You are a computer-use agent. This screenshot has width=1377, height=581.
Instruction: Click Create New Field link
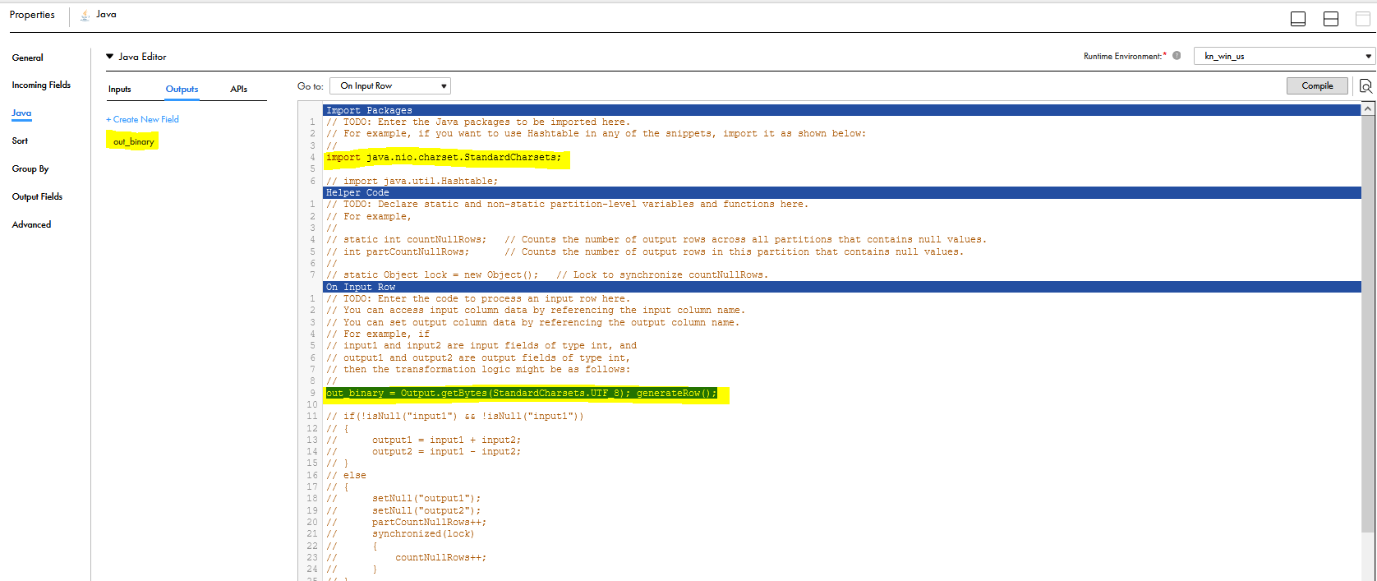142,119
